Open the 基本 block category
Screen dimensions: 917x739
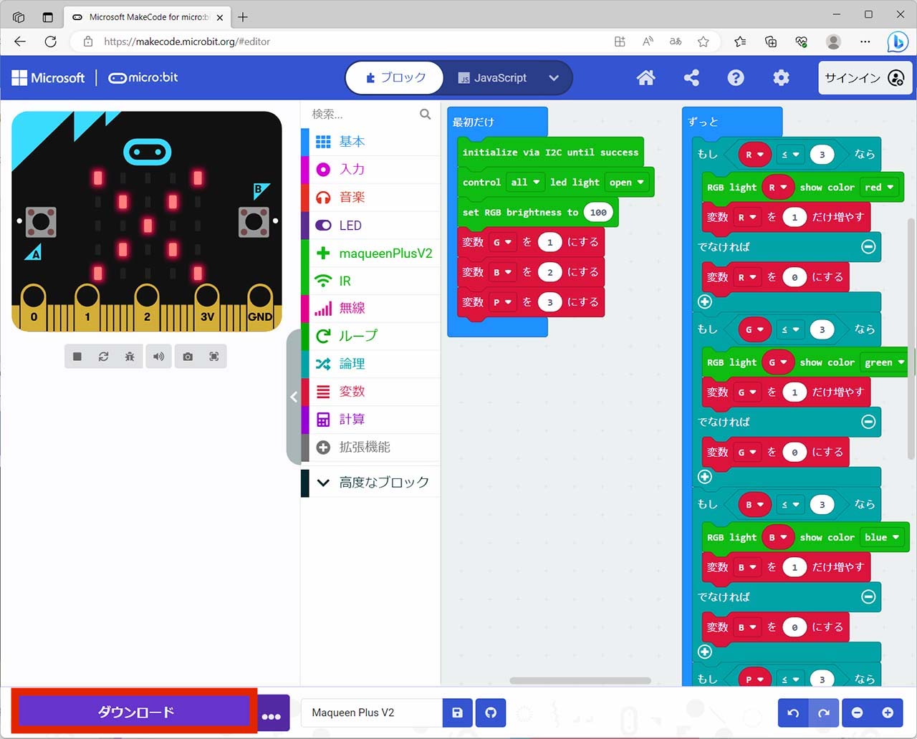370,142
